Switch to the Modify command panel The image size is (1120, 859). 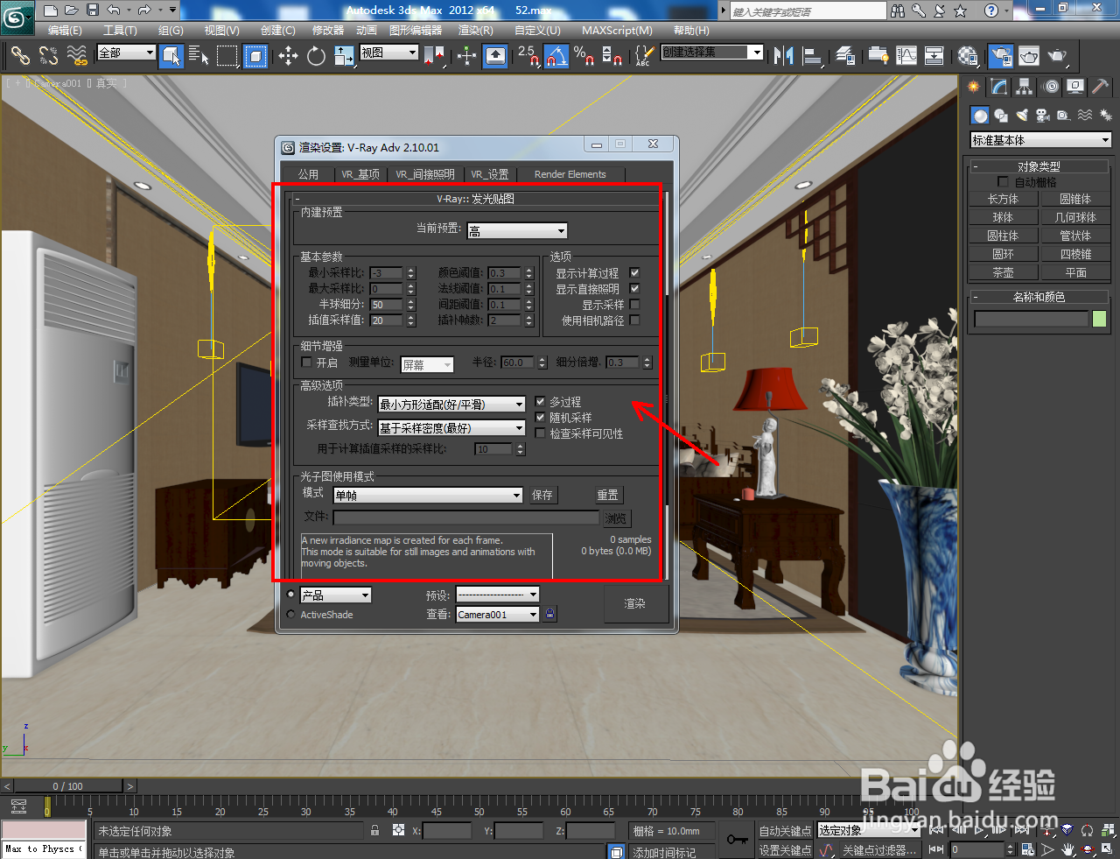[998, 87]
